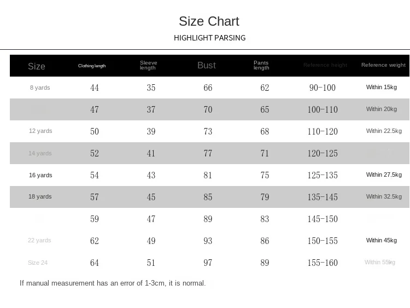410x308 pixels.
Task: Select the "Clothing length" column header
Action: (x=92, y=66)
